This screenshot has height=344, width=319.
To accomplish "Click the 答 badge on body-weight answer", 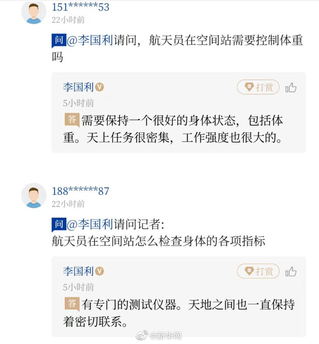I will [x=72, y=119].
